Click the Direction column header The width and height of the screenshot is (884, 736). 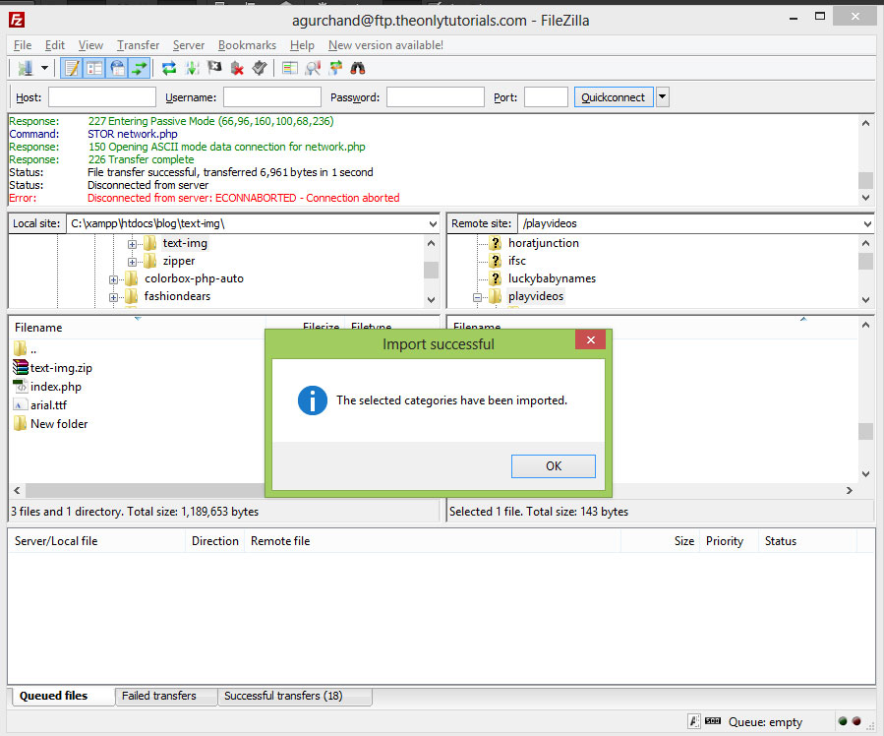[x=214, y=541]
